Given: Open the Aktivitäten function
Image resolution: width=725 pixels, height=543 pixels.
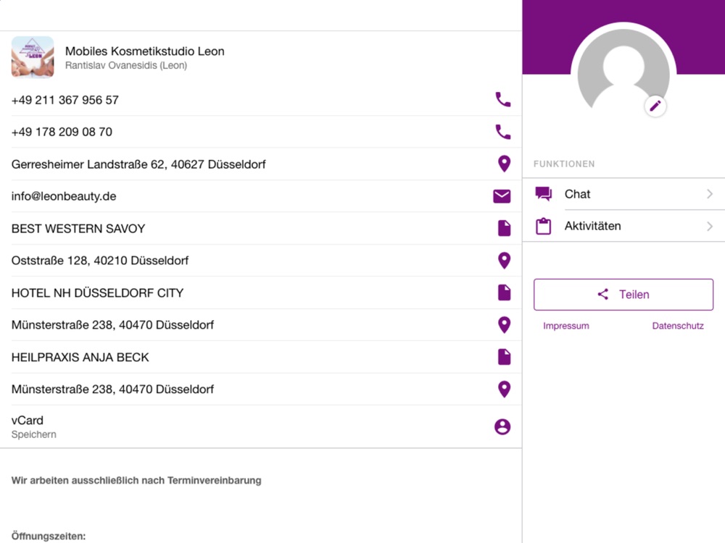Looking at the screenshot, I should pyautogui.click(x=623, y=226).
